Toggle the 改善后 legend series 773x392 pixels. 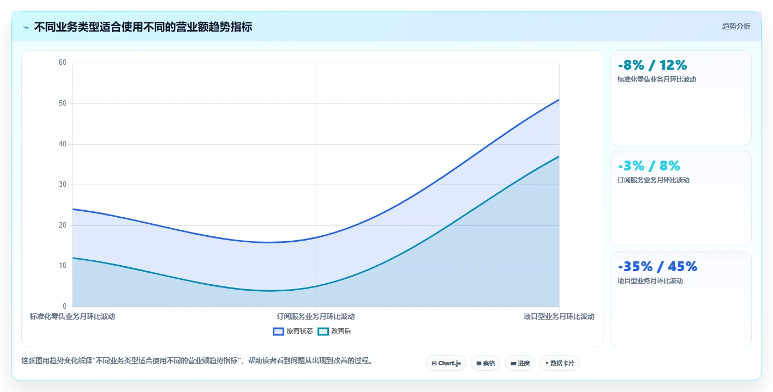click(334, 331)
